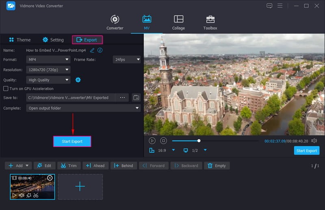Expand the Format MP4 dropdown
Screen dimensions: 325x210
click(49, 60)
